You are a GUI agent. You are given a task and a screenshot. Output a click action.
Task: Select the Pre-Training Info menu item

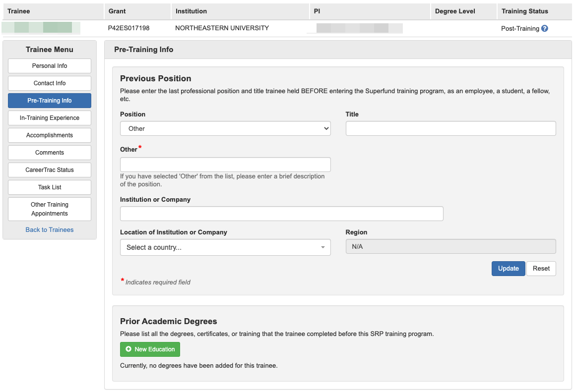[x=50, y=101]
